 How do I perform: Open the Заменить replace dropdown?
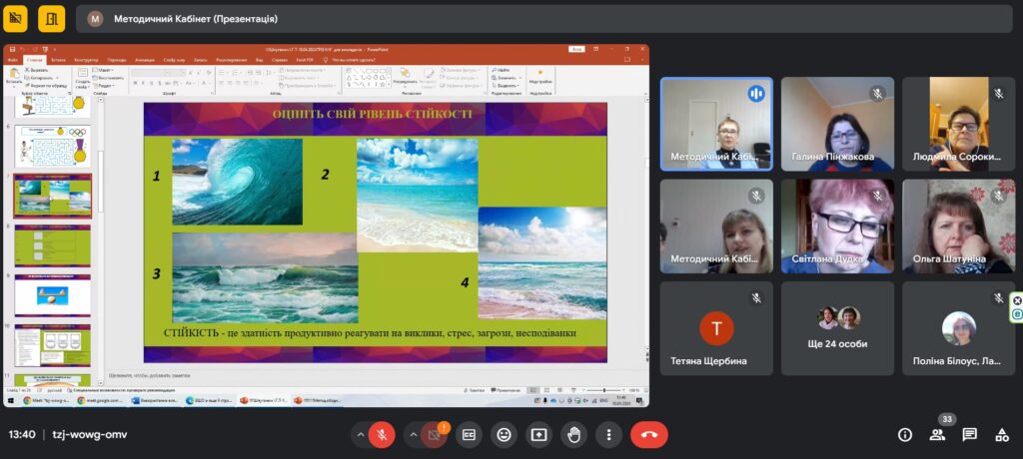(506, 78)
